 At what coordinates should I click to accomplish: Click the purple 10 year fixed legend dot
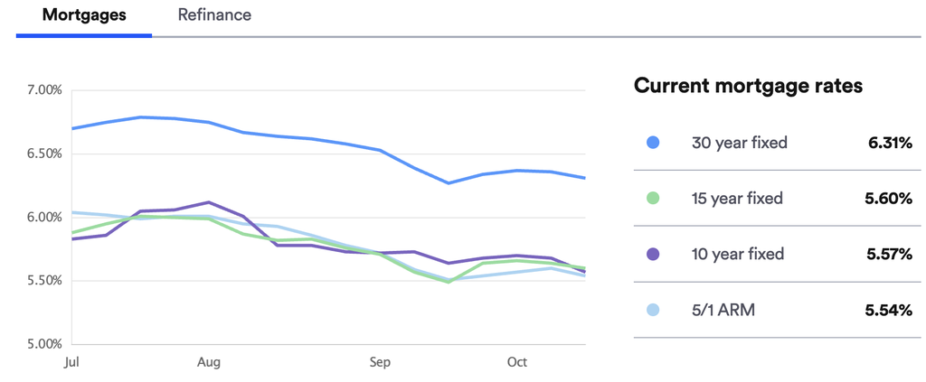tap(653, 255)
